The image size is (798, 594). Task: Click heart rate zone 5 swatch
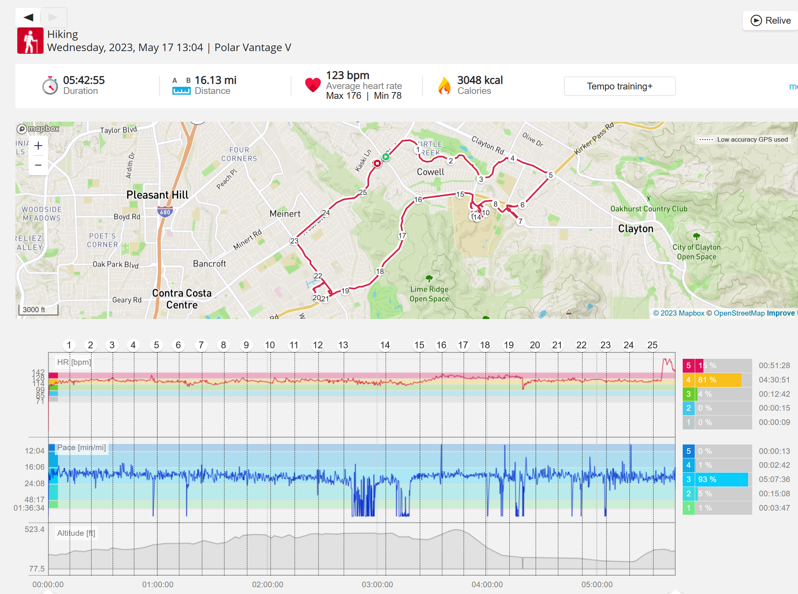[x=688, y=366]
